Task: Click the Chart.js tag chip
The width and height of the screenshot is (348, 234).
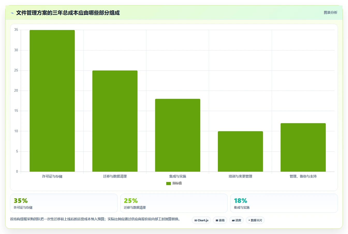Action: tap(201, 220)
